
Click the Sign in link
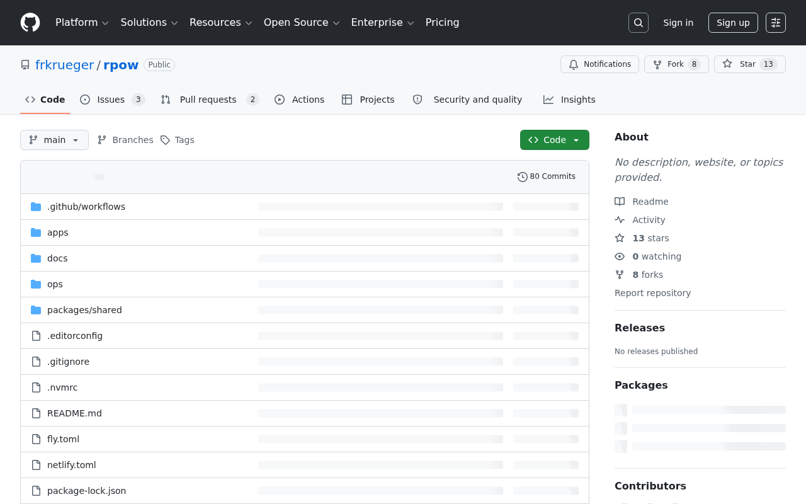point(678,23)
